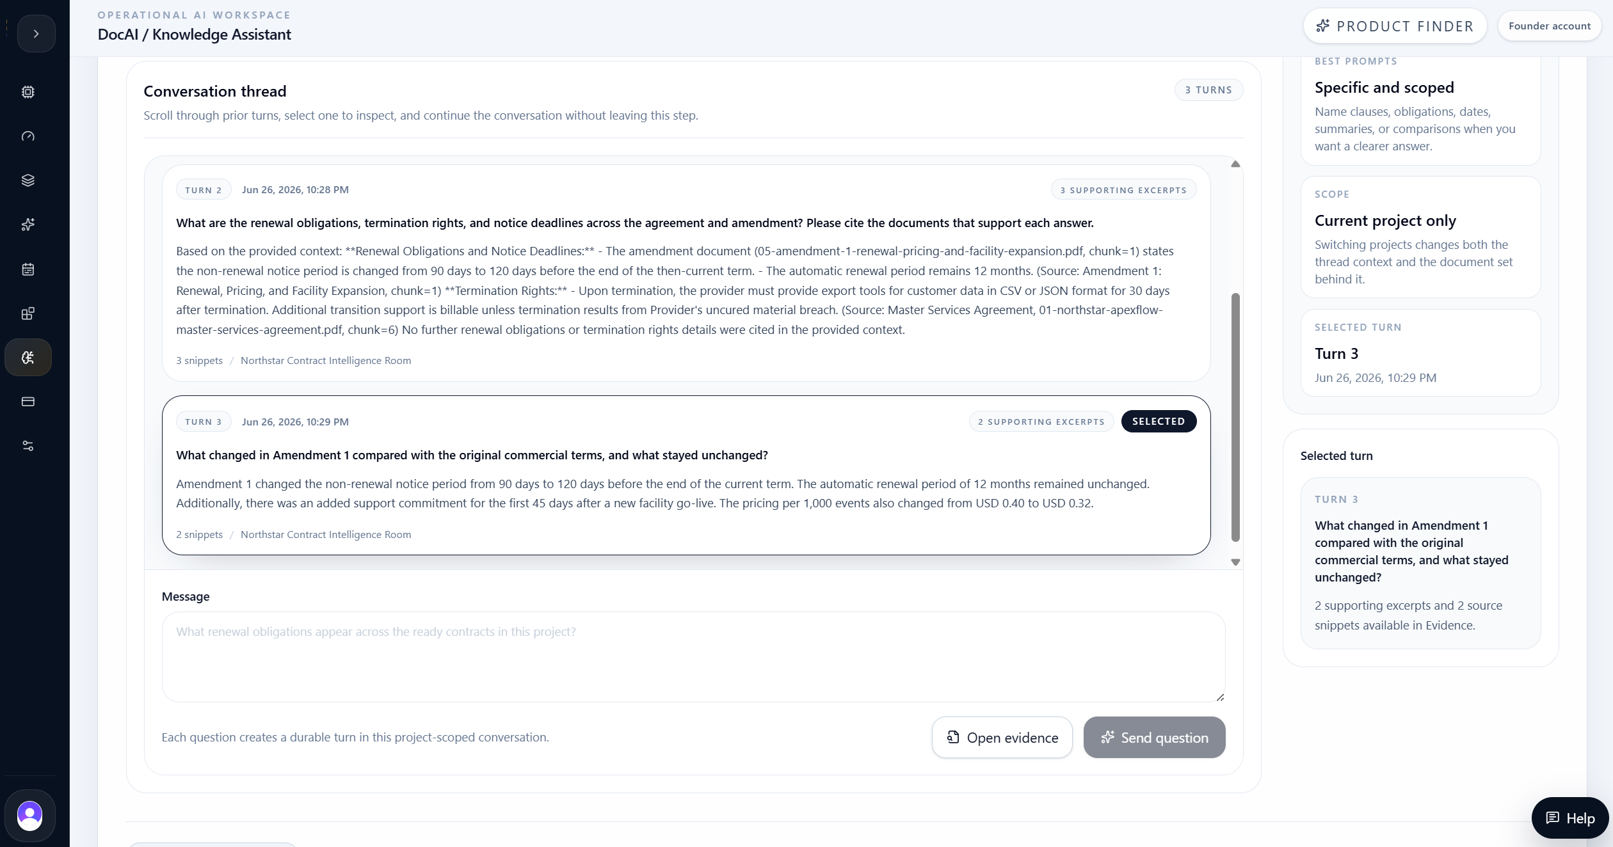Click the thread scrollbar up arrow
This screenshot has height=847, width=1613.
(1235, 164)
